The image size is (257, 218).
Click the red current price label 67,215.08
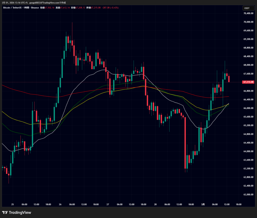248,82
